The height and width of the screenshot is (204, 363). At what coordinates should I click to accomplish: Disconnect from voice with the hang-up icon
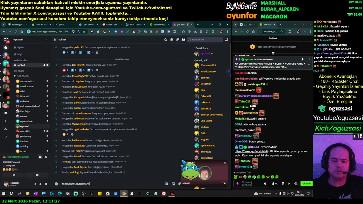pyautogui.click(x=46, y=157)
